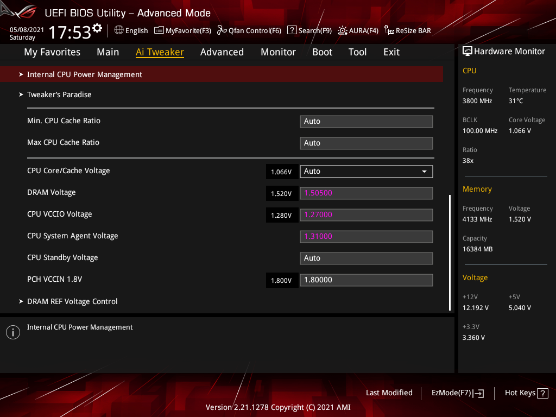The height and width of the screenshot is (417, 556).
Task: Click the BCLK 100.00 MHz value
Action: [x=480, y=131]
